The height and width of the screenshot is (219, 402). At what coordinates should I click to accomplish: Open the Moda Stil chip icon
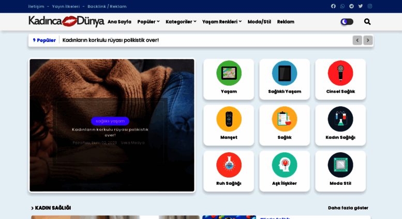click(x=340, y=165)
